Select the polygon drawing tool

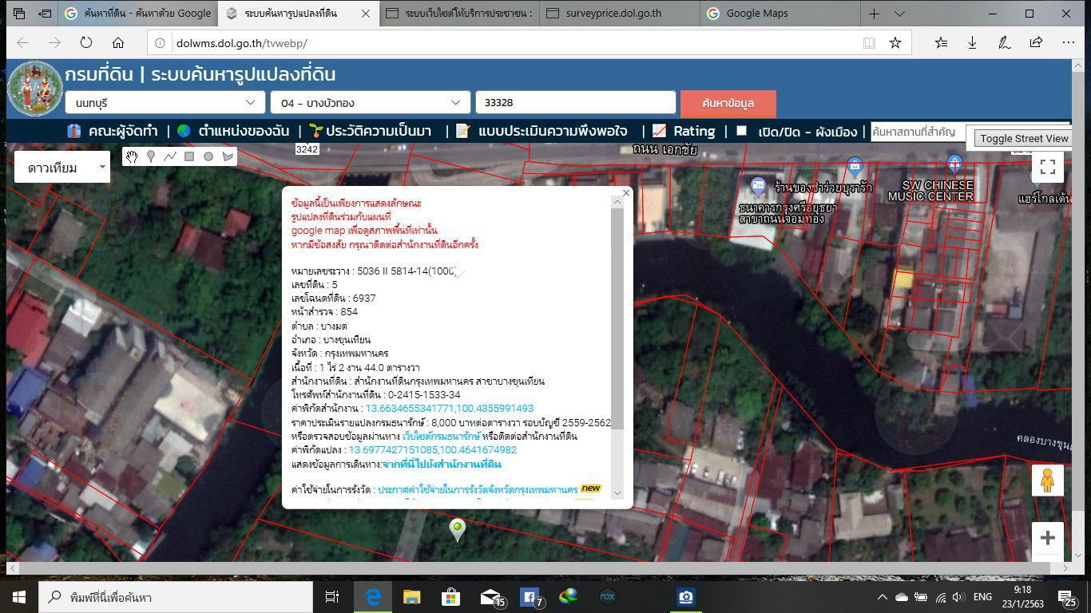pos(228,156)
